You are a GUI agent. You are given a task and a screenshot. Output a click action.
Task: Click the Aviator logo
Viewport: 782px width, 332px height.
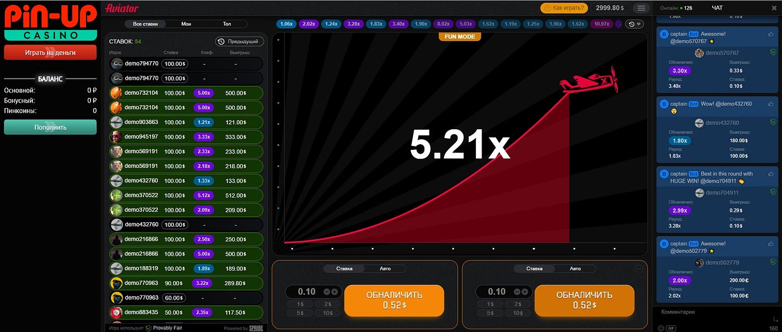point(122,8)
